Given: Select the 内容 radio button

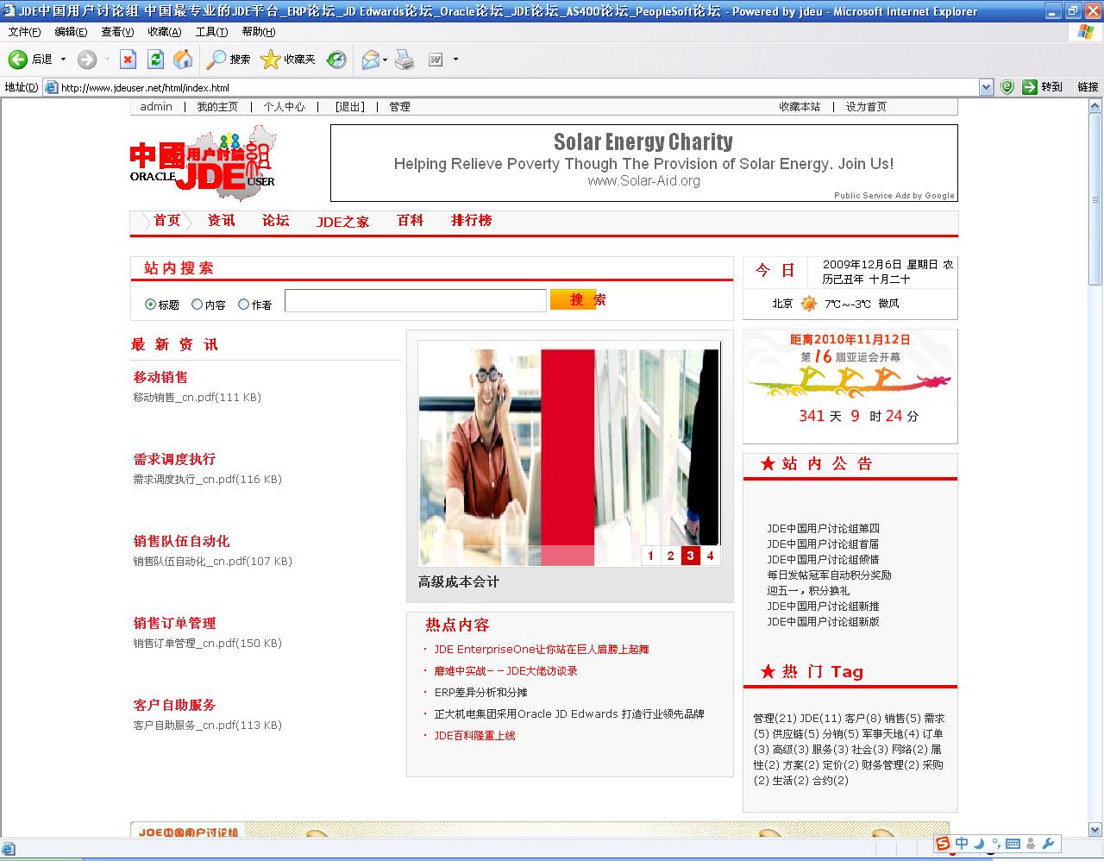Looking at the screenshot, I should coord(197,304).
